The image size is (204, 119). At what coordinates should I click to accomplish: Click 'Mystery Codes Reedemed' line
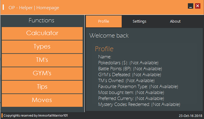coord(139,104)
